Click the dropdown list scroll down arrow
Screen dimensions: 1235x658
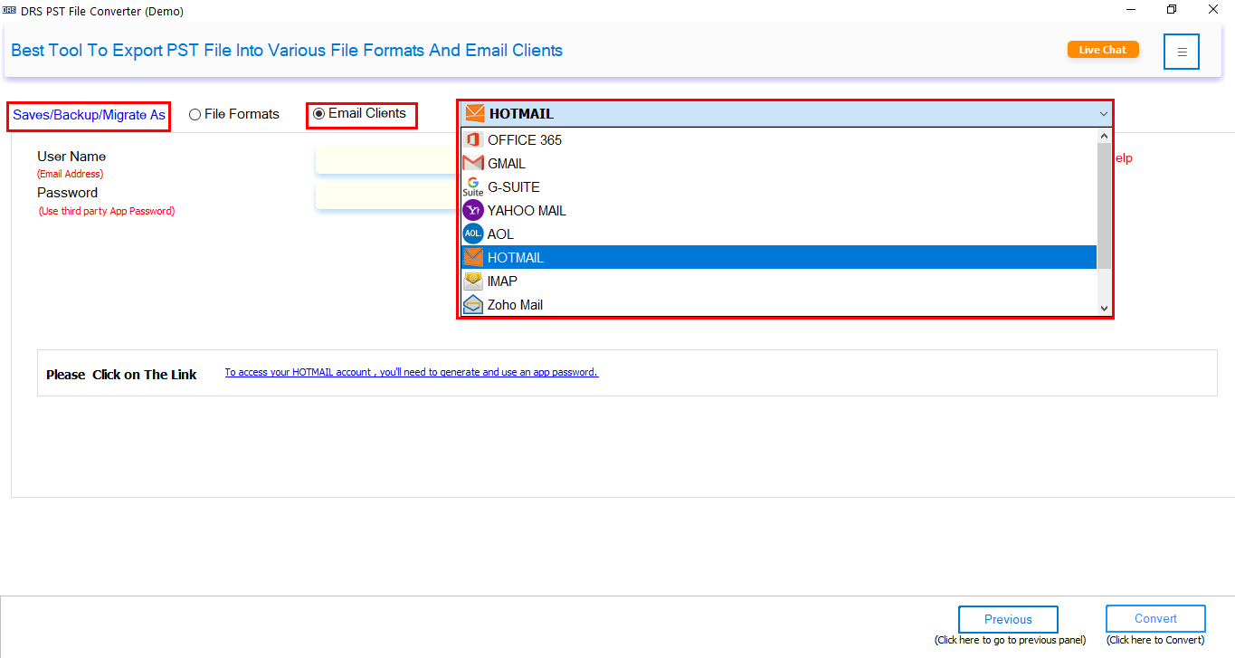tap(1104, 308)
